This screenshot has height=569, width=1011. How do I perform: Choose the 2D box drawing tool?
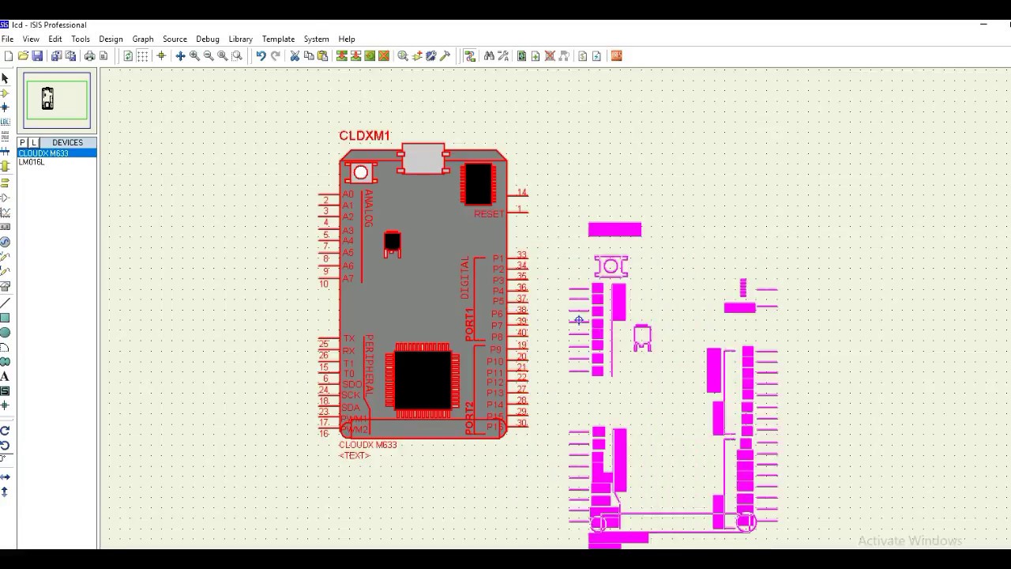5,318
